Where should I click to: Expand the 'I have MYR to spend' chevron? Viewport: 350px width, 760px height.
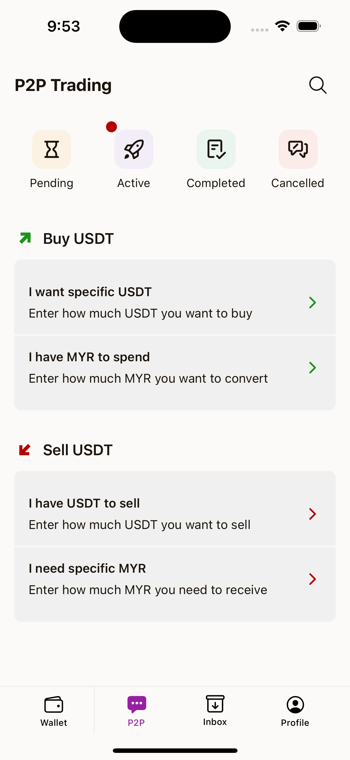(x=312, y=368)
